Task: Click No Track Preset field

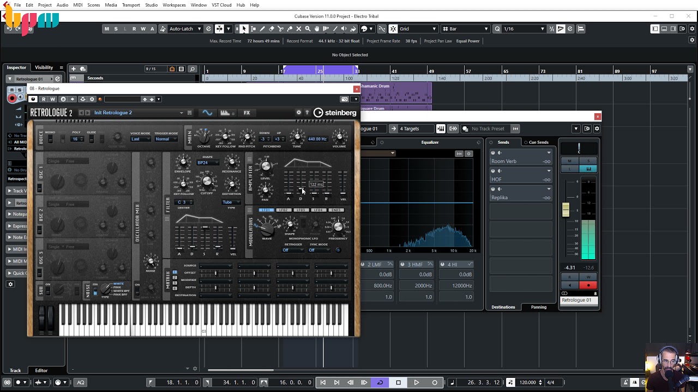Action: coord(488,129)
